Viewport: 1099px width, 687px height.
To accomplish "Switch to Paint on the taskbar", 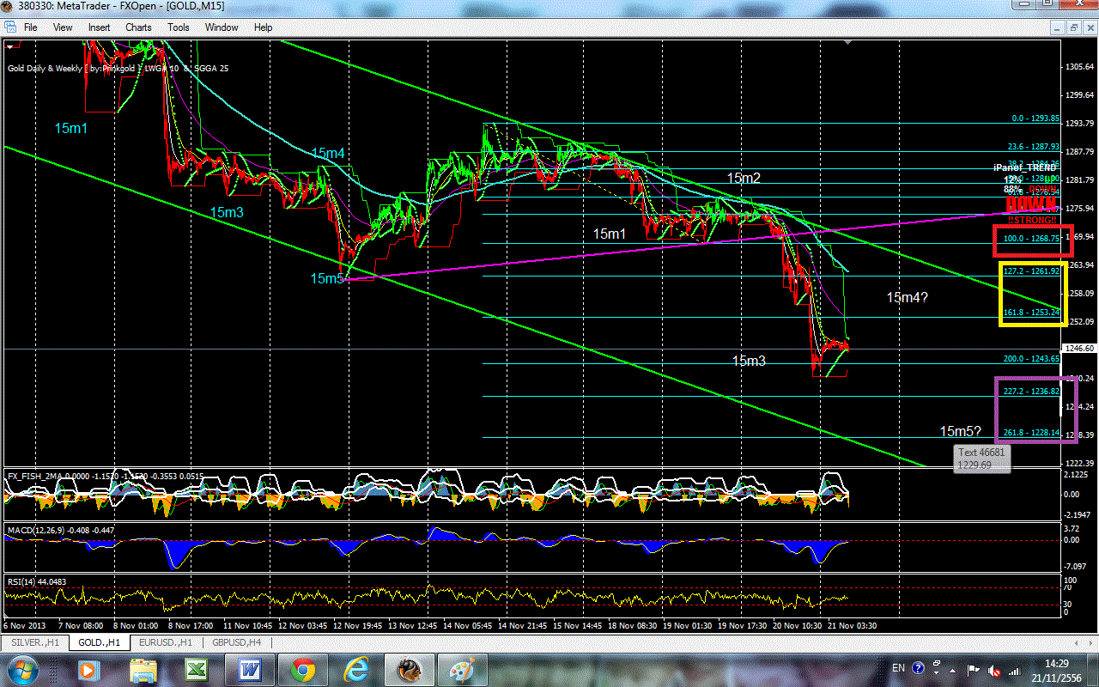I will [x=463, y=669].
